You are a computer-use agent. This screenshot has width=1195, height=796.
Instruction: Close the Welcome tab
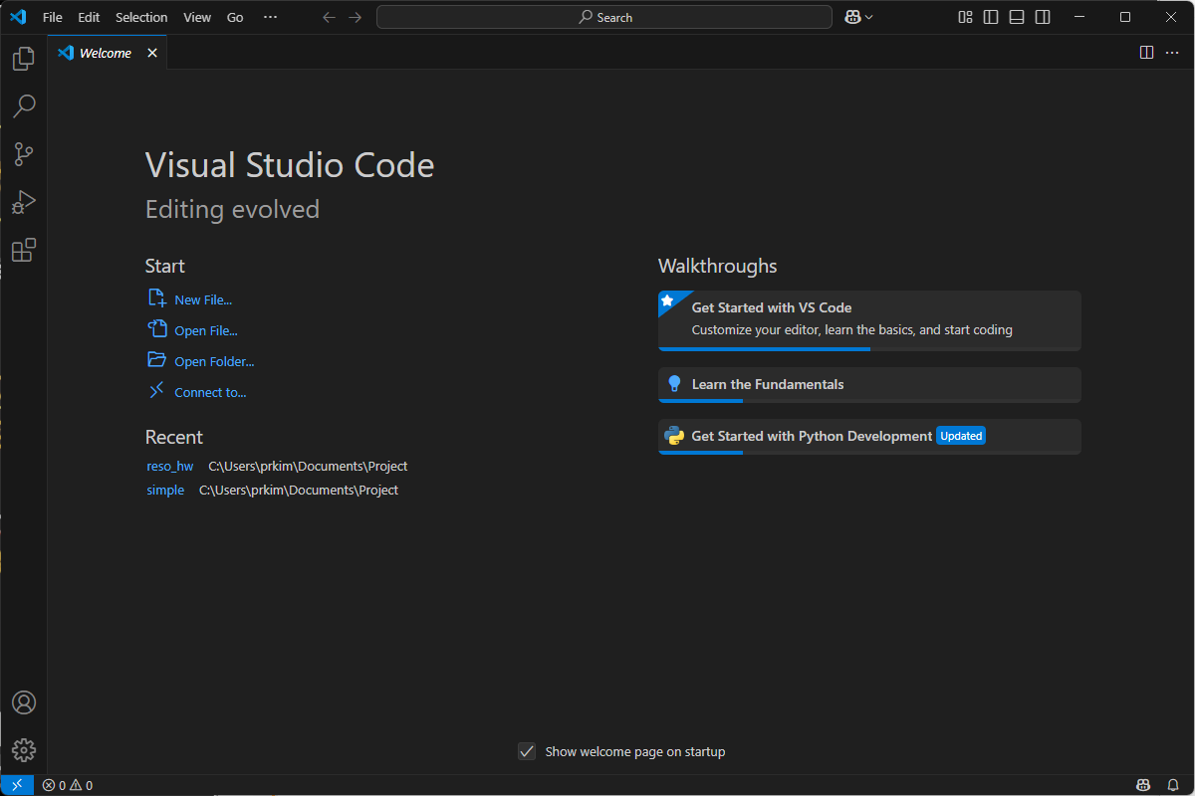click(152, 53)
